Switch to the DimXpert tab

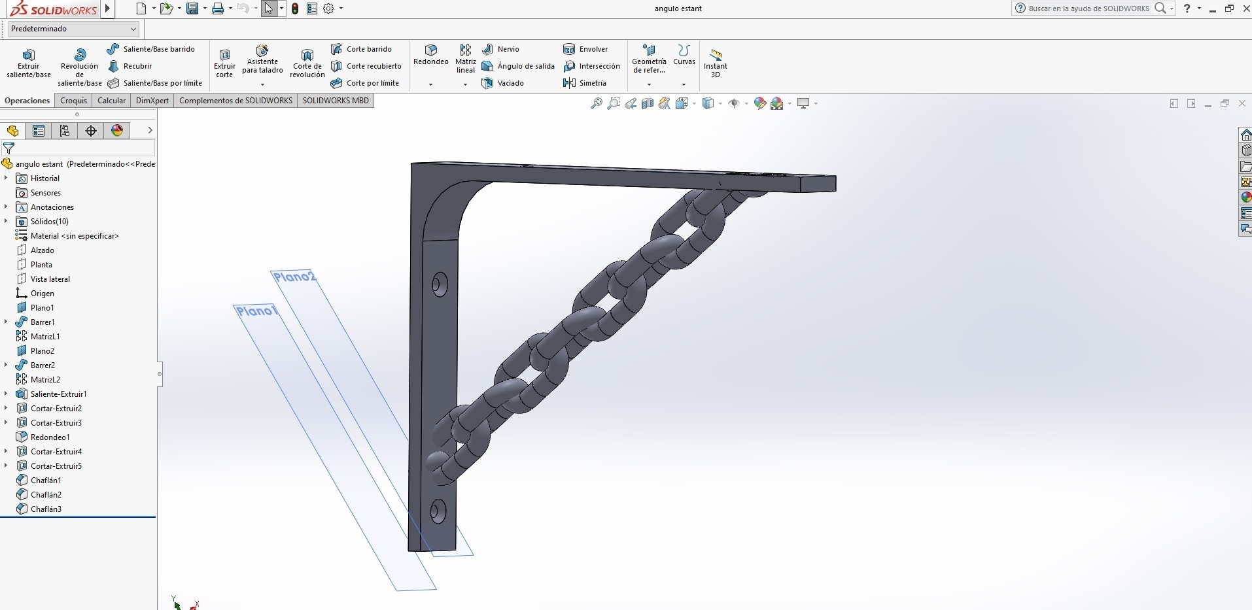(152, 100)
